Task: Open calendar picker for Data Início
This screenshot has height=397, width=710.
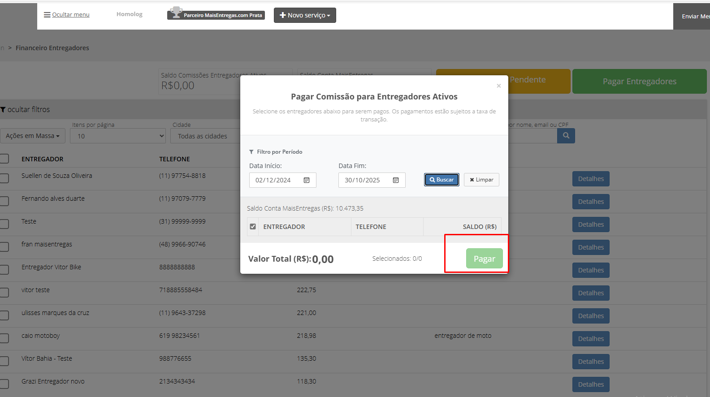Action: click(307, 180)
